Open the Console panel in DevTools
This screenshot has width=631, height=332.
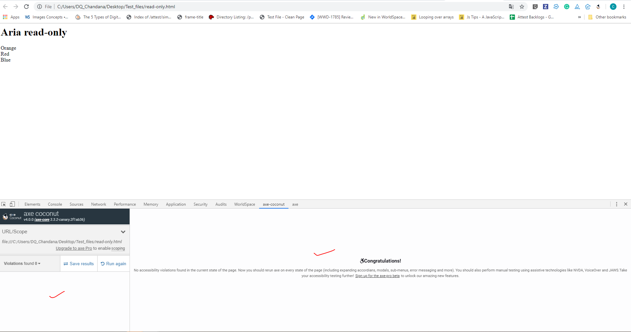tap(55, 204)
